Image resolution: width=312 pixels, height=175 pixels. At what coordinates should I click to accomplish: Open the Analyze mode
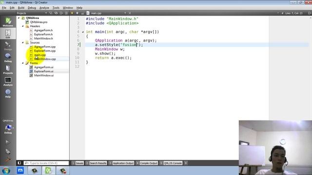[8, 81]
